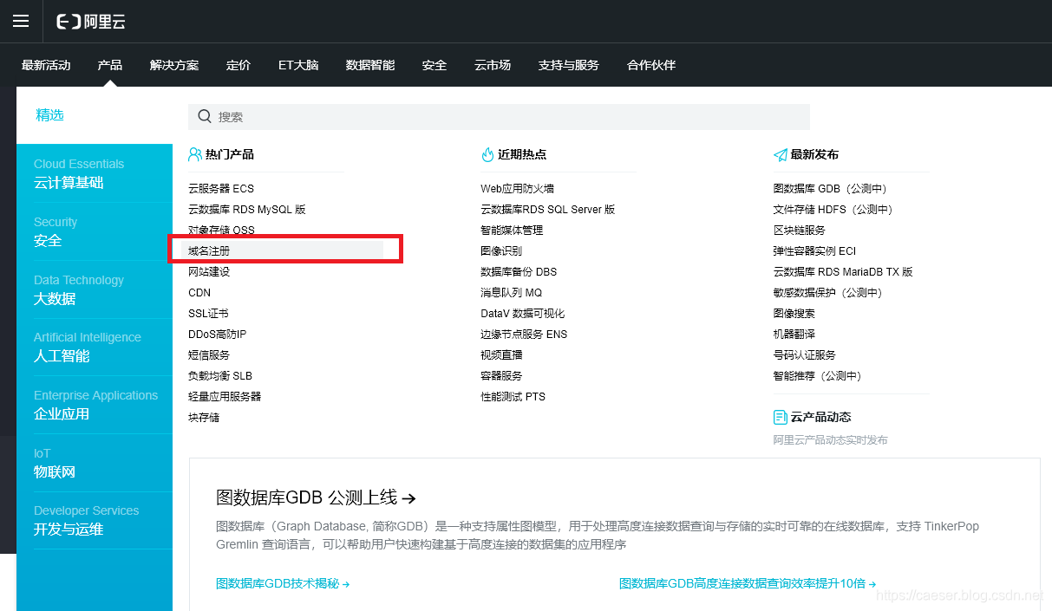The height and width of the screenshot is (611, 1052).
Task: Open the 产品 navigation menu
Action: (x=110, y=65)
